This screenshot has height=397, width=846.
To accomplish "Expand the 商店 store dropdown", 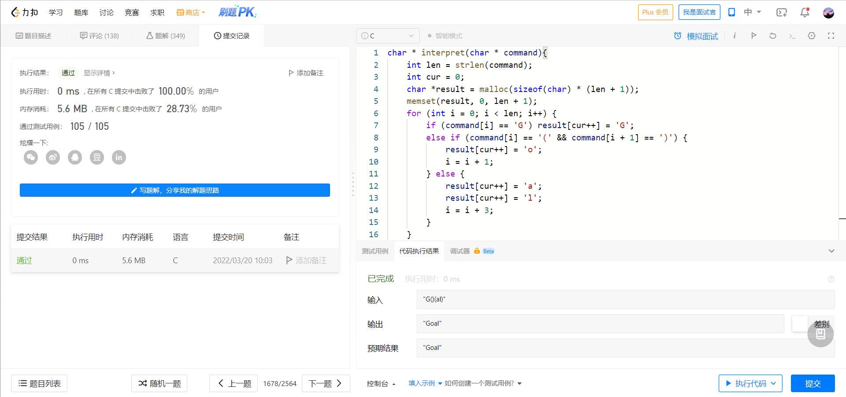I will click(x=191, y=12).
